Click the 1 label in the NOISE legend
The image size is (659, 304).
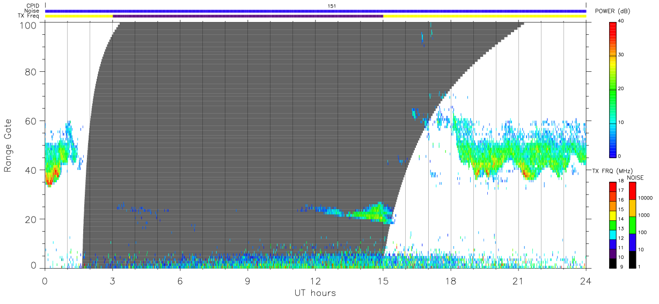(x=640, y=267)
